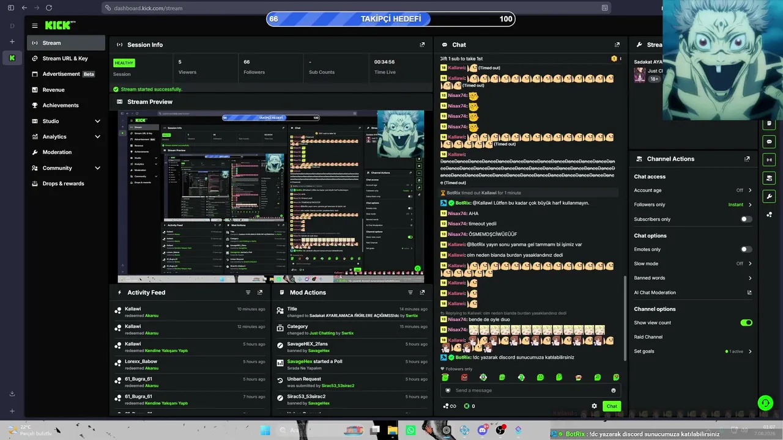Click Raid Channel option
This screenshot has width=783, height=440.
(x=648, y=337)
